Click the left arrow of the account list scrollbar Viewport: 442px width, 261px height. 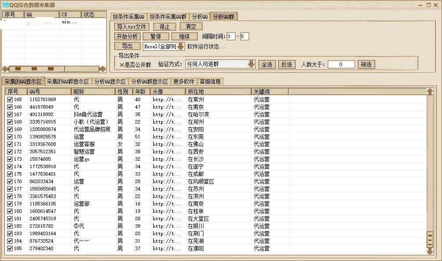(x=6, y=69)
